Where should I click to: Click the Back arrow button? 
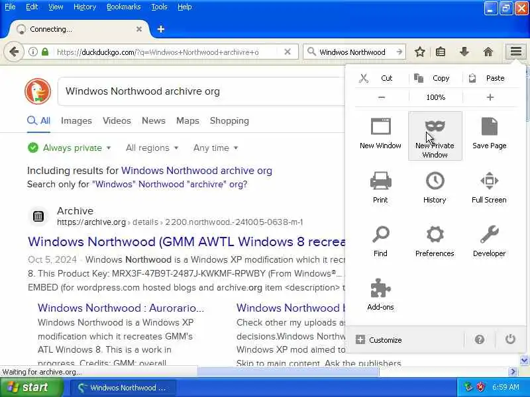(14, 52)
